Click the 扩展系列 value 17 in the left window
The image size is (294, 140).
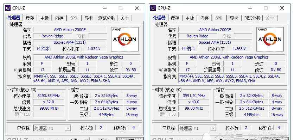42,70
